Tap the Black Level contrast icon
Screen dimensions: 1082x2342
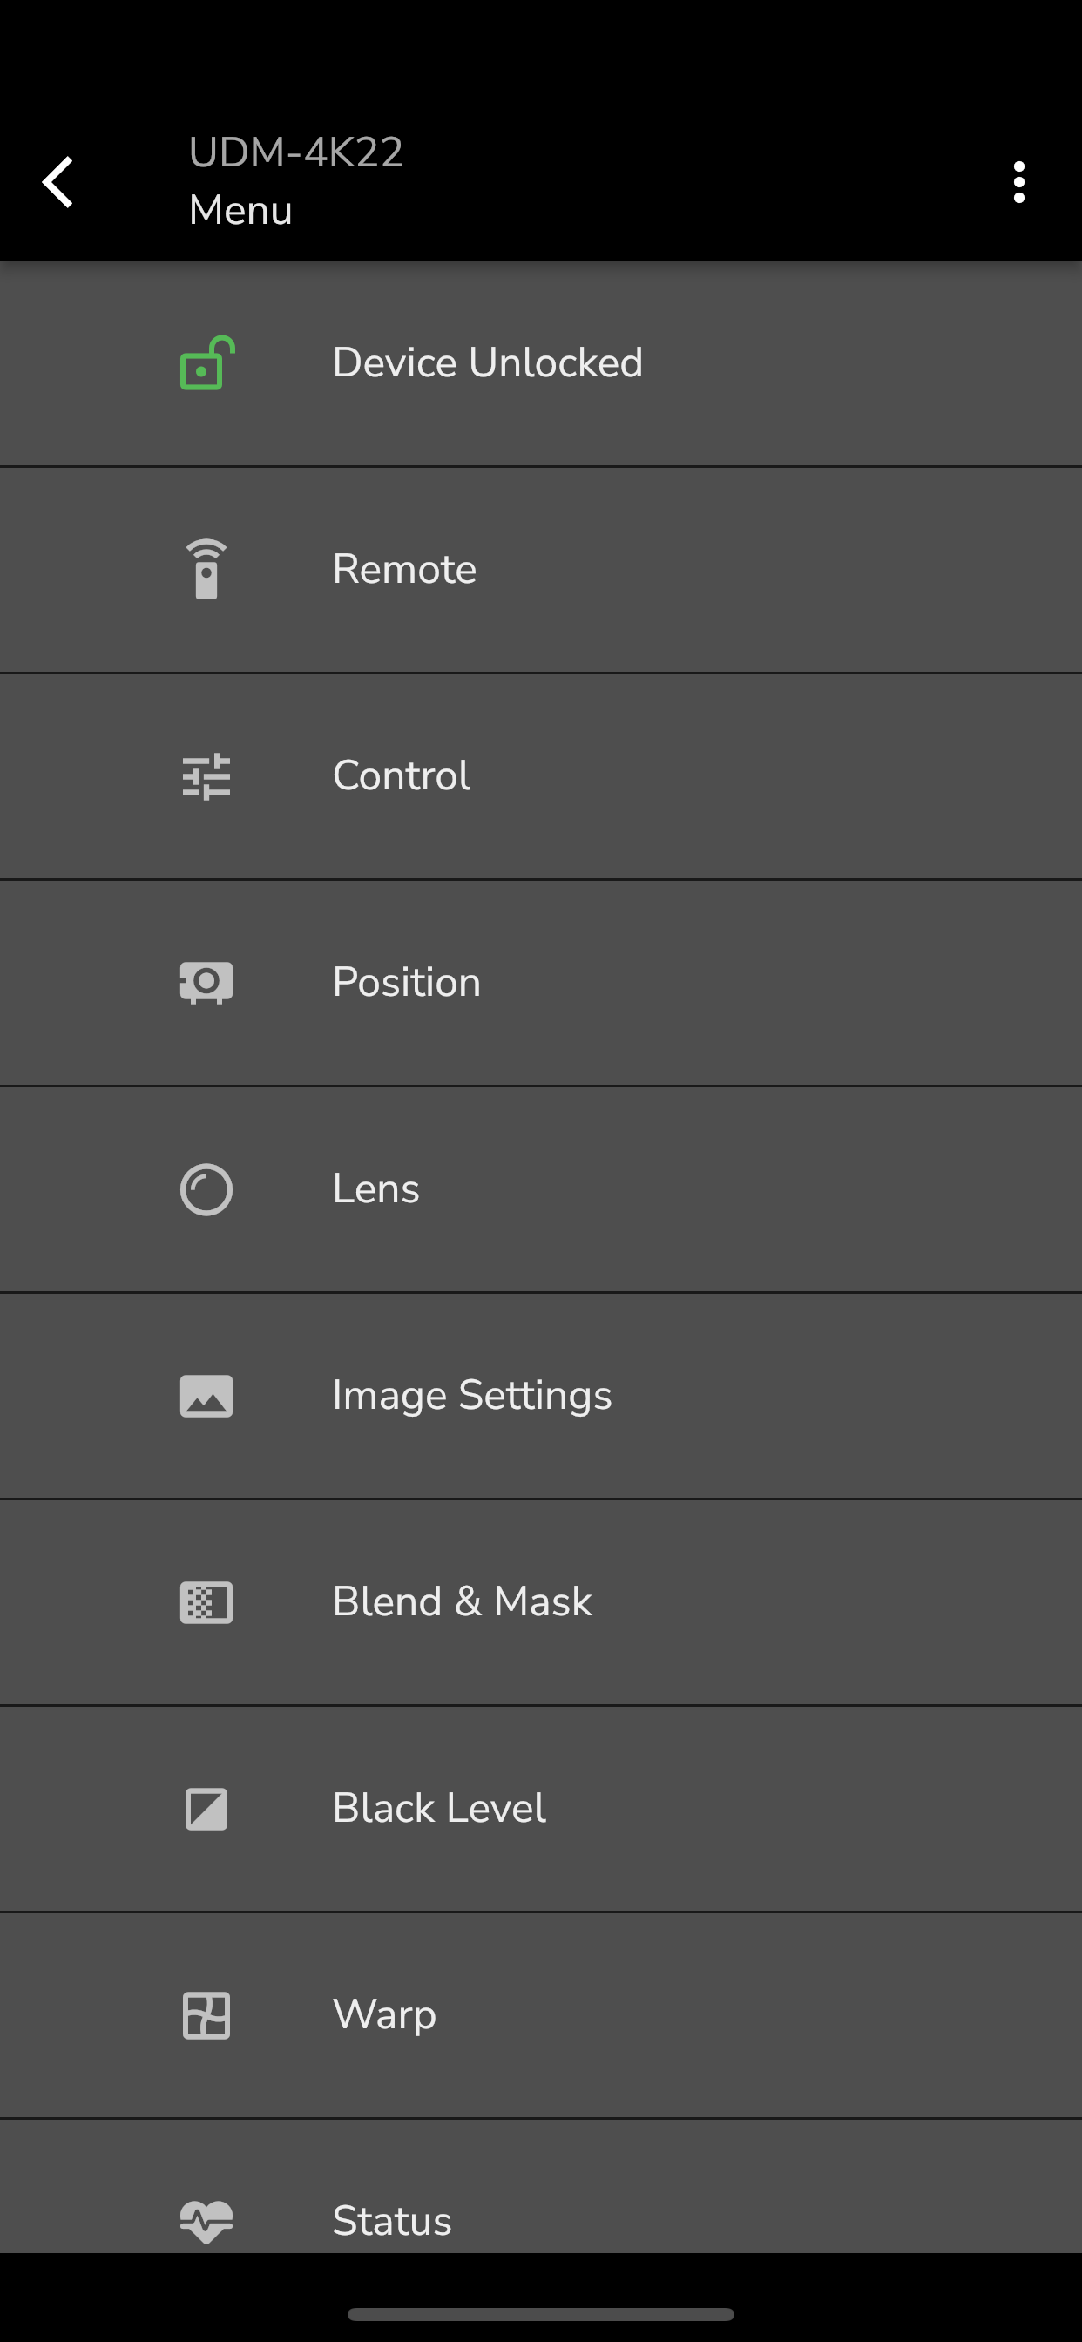(x=206, y=1808)
